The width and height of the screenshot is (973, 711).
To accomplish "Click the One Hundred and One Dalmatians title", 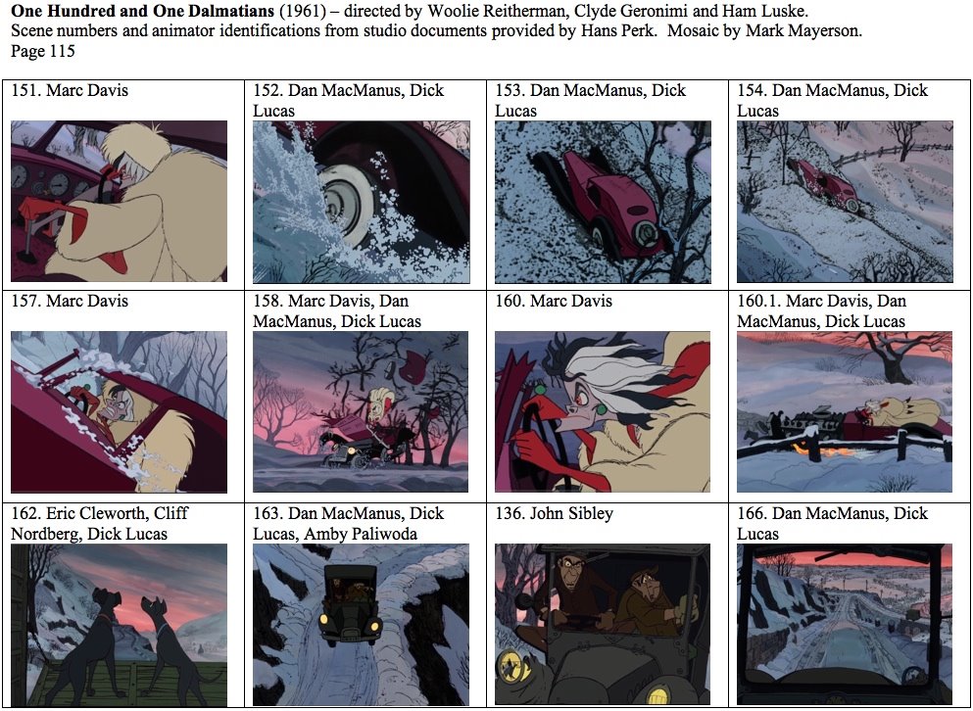I will coord(143,11).
